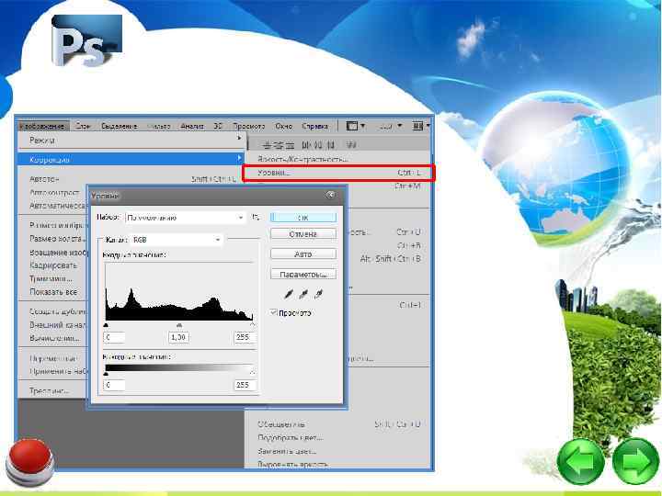Image resolution: width=662 pixels, height=496 pixels.
Task: Open the Изображение menu
Action: (x=42, y=126)
